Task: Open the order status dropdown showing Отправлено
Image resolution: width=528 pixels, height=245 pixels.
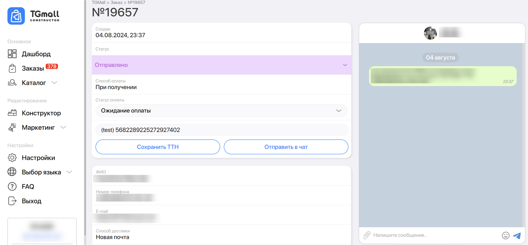Action: point(221,65)
